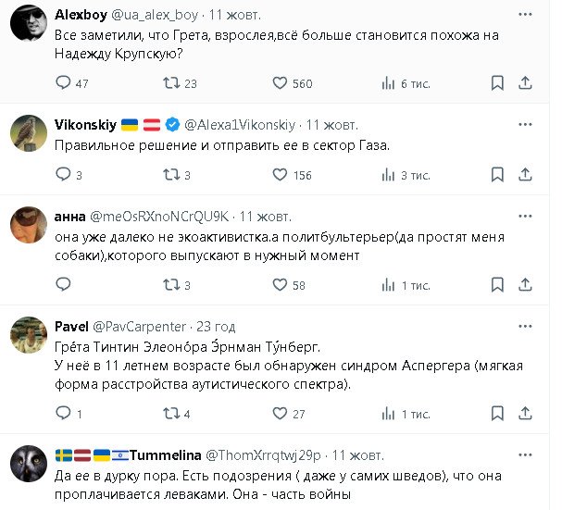The image size is (562, 510).
Task: Share анна's tweet
Action: point(525,285)
